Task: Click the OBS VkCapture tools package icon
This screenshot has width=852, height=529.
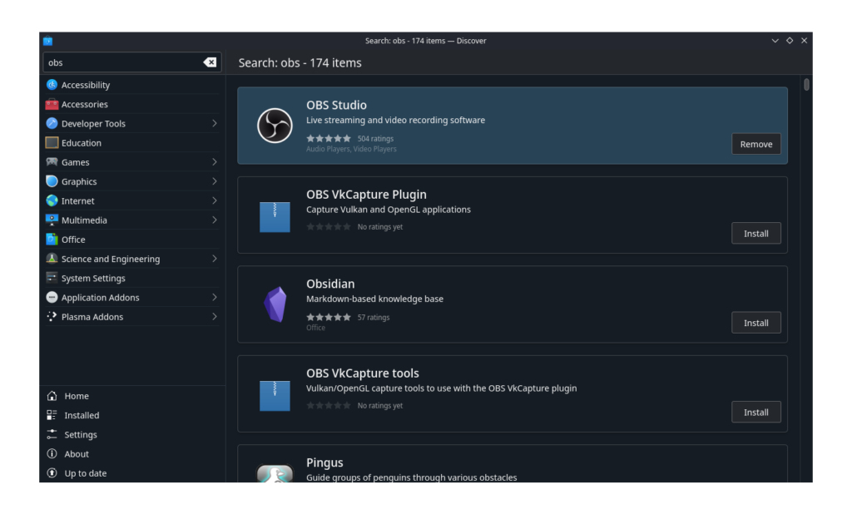Action: click(275, 394)
